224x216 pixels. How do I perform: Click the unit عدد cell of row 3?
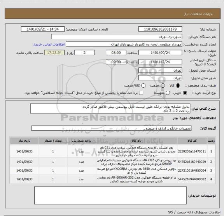[x=81, y=171]
